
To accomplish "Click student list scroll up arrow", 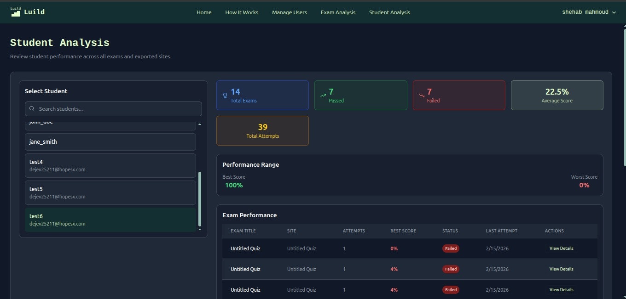I will [199, 124].
